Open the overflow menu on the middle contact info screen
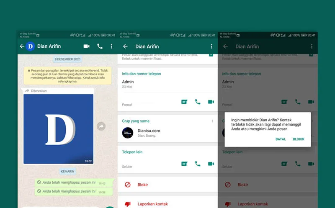This screenshot has height=208, width=335. pos(211,46)
